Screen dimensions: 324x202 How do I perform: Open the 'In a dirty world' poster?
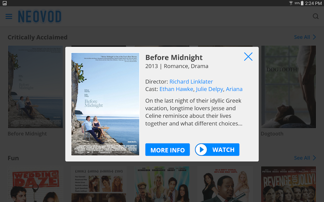point(225,184)
